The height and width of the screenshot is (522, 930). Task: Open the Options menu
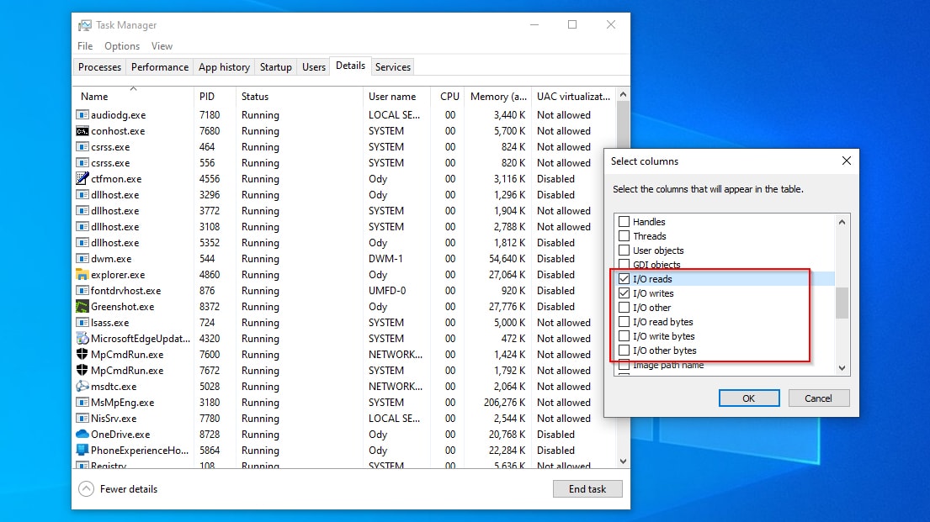click(x=122, y=46)
